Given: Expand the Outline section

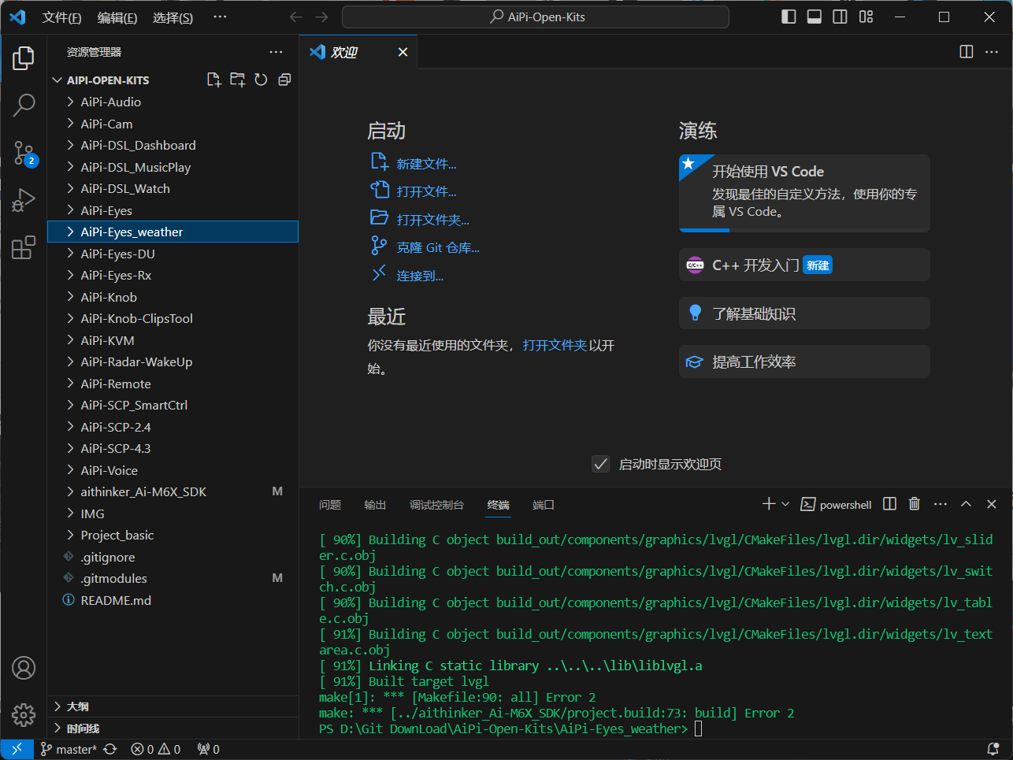Looking at the screenshot, I should coord(173,706).
